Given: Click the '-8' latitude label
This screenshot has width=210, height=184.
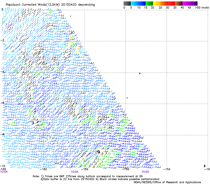Looking at the screenshot, I should coord(2,134).
